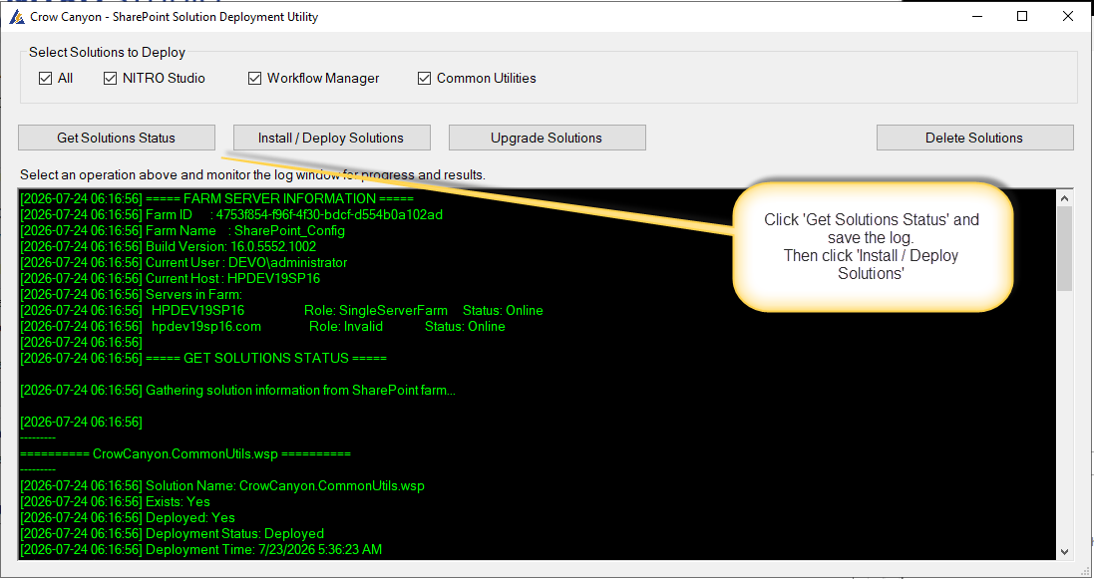Click the Crow Canyon app icon in title bar
Image resolution: width=1094 pixels, height=579 pixels.
17,16
